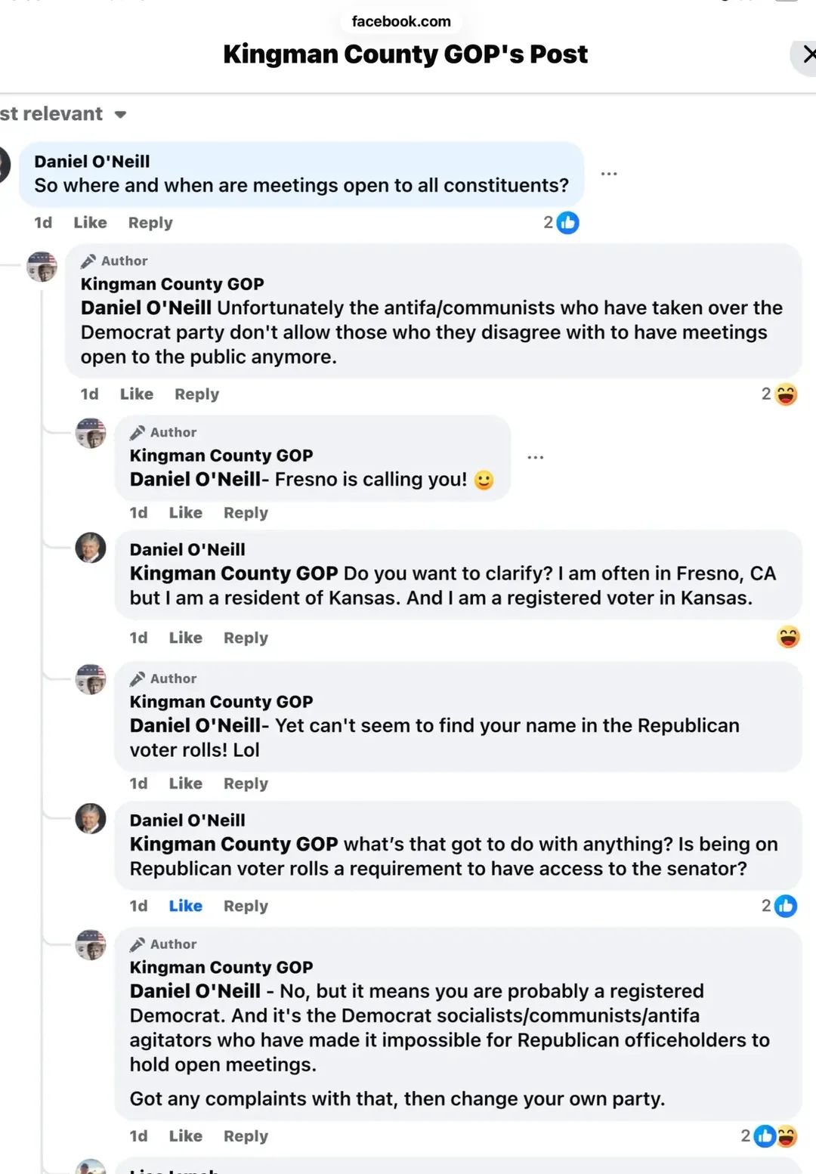Open Kingman County GOP avatar on first reply
The height and width of the screenshot is (1174, 816).
tap(42, 267)
